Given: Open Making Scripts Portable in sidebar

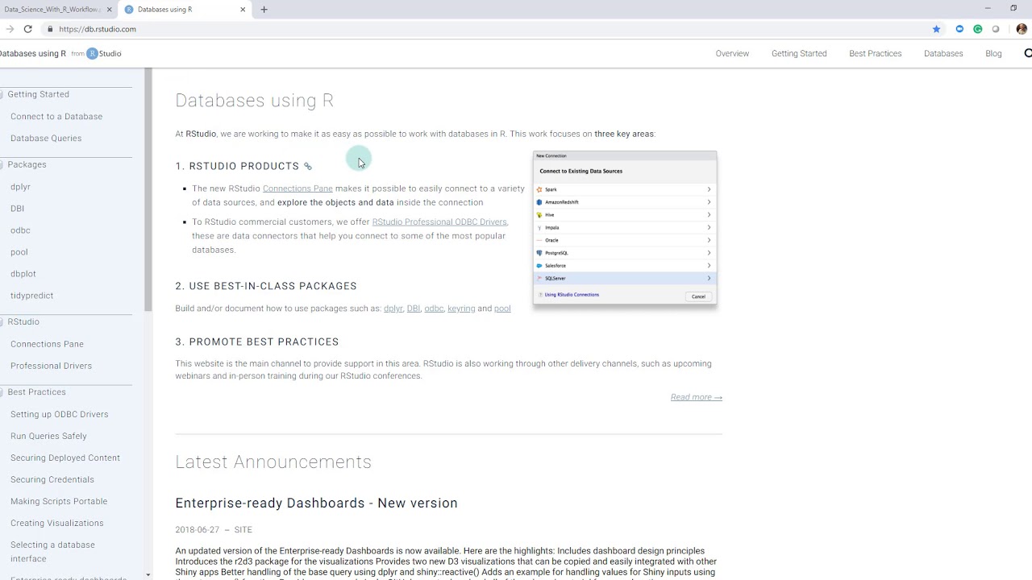Looking at the screenshot, I should (x=59, y=501).
